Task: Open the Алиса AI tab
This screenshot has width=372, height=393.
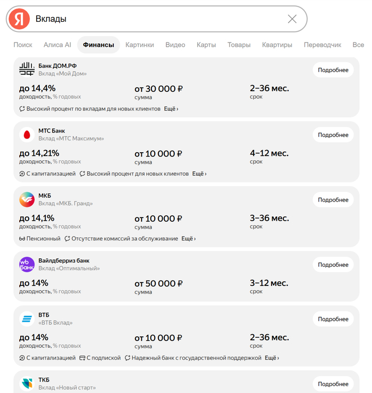Action: (x=57, y=45)
